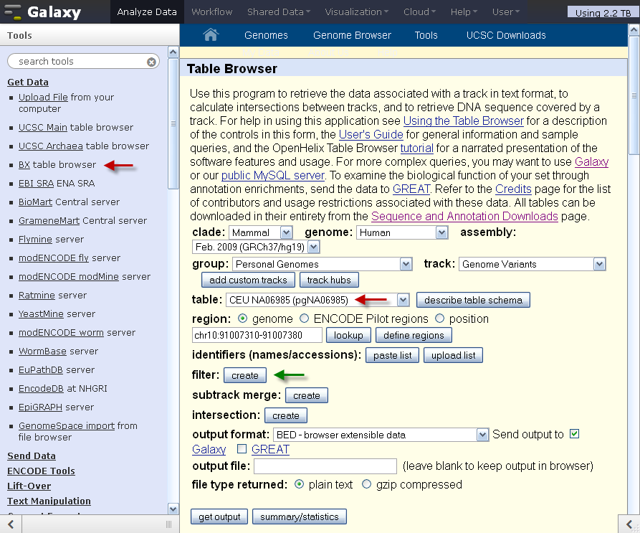Select the position region radio button

point(439,319)
